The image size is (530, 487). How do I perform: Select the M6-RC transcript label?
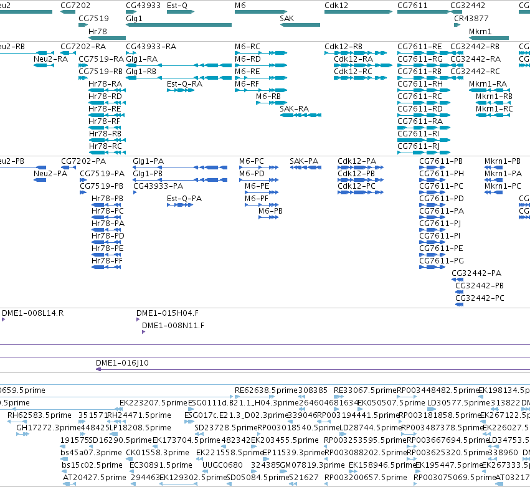pos(247,46)
